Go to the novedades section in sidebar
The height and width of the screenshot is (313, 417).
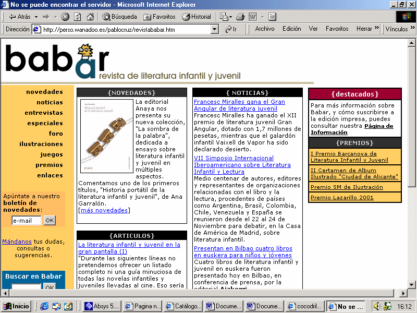[44, 92]
